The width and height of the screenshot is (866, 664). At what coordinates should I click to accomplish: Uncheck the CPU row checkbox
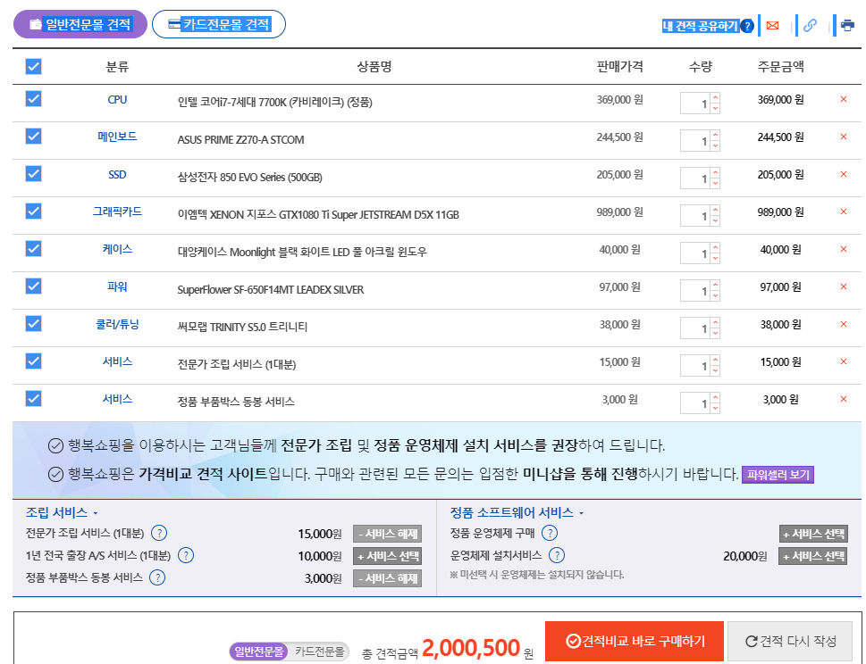(x=34, y=99)
